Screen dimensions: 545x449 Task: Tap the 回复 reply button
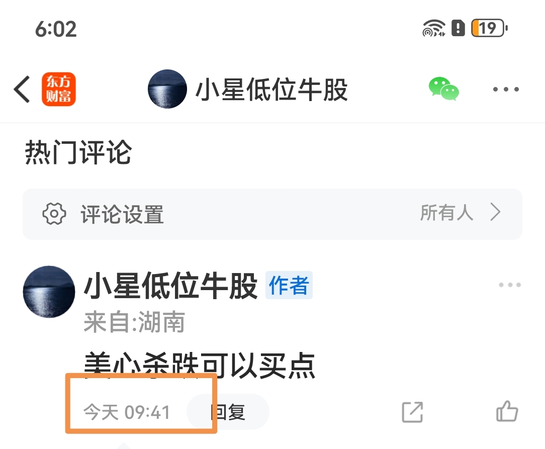pyautogui.click(x=228, y=412)
